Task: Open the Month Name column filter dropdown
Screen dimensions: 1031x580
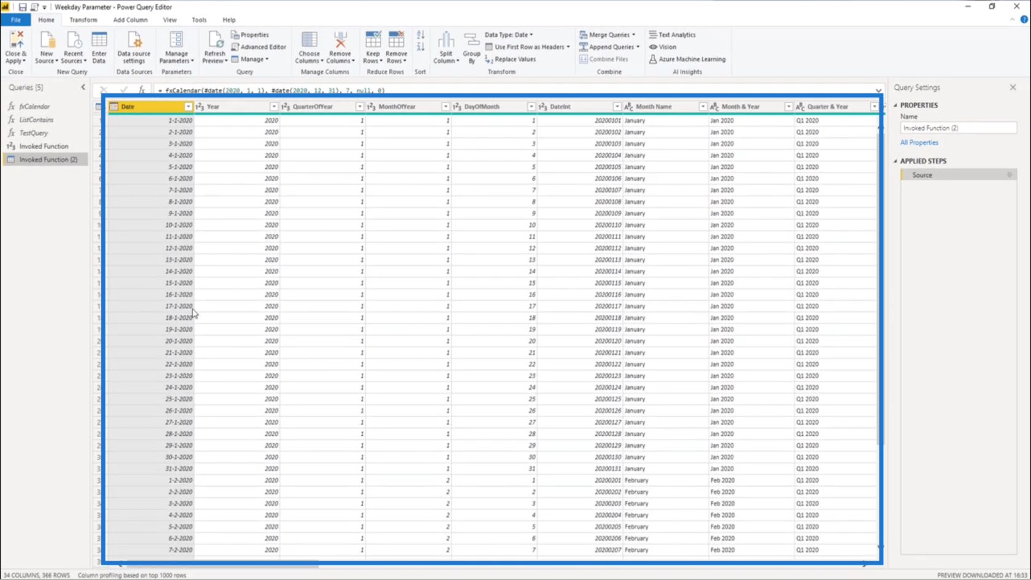Action: pos(703,107)
